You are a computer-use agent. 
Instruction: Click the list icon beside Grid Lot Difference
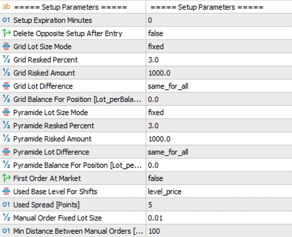(7, 86)
